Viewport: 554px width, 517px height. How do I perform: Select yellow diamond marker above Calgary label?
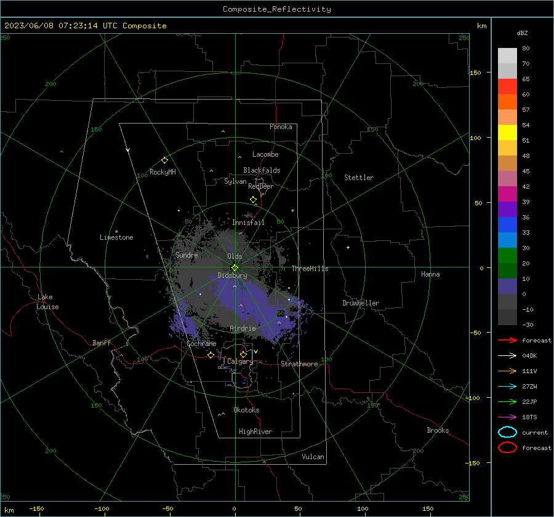point(243,354)
